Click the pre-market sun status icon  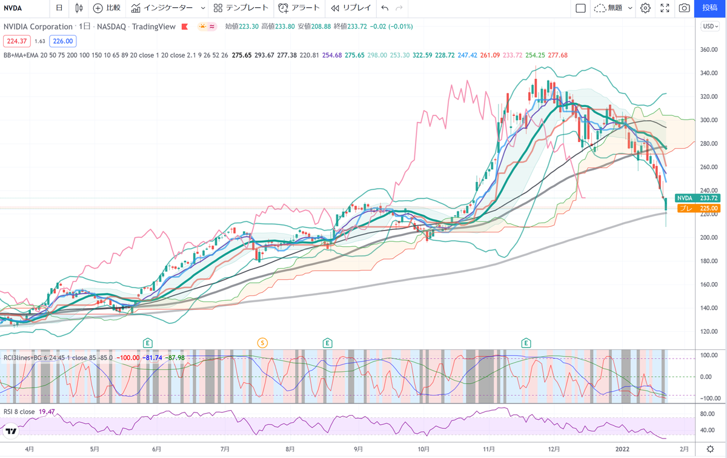point(202,27)
